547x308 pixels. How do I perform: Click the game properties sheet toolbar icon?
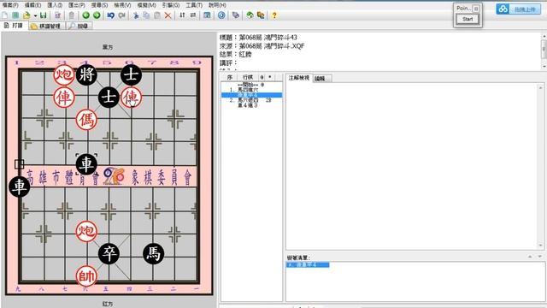click(x=57, y=15)
